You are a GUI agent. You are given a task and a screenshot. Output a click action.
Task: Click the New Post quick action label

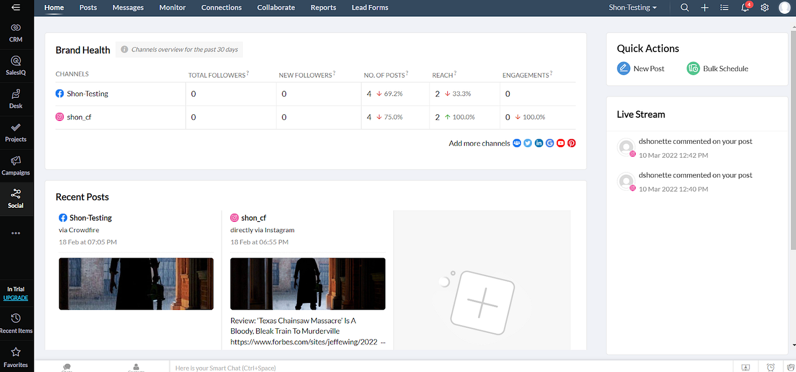649,69
